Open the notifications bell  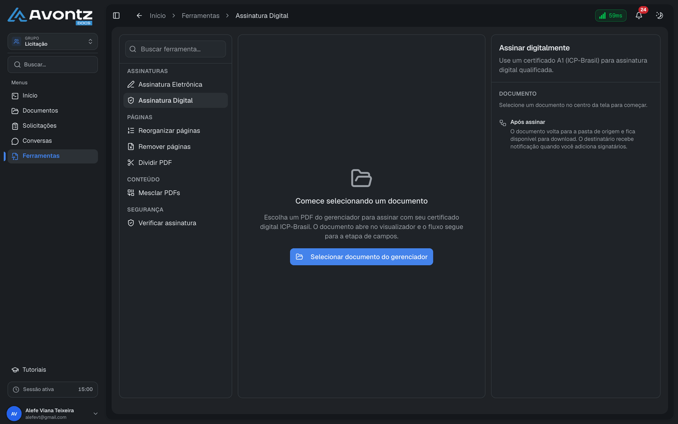pyautogui.click(x=639, y=16)
